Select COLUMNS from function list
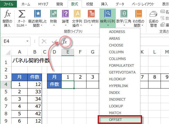 (x=120, y=59)
